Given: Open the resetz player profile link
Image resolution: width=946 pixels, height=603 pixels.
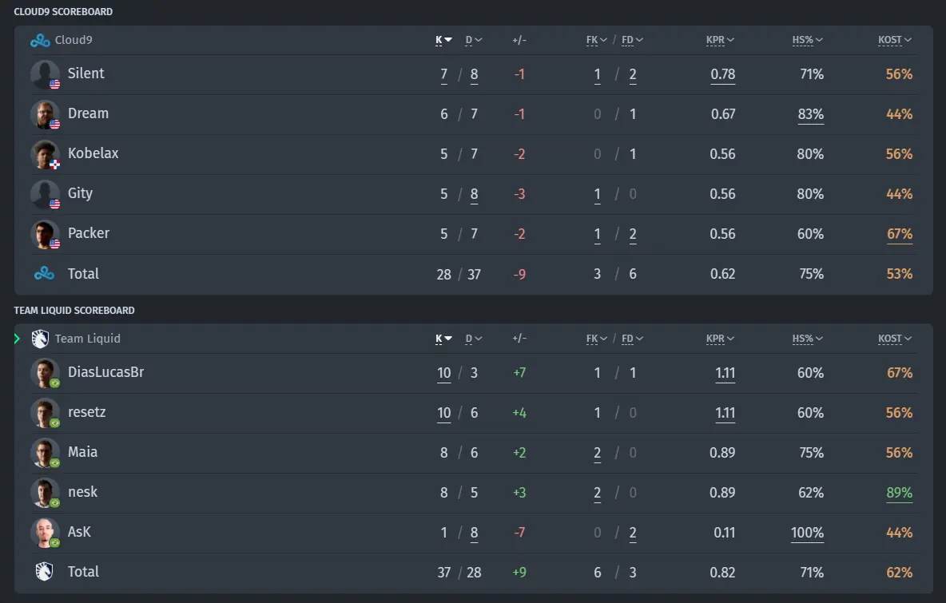Looking at the screenshot, I should (x=87, y=412).
